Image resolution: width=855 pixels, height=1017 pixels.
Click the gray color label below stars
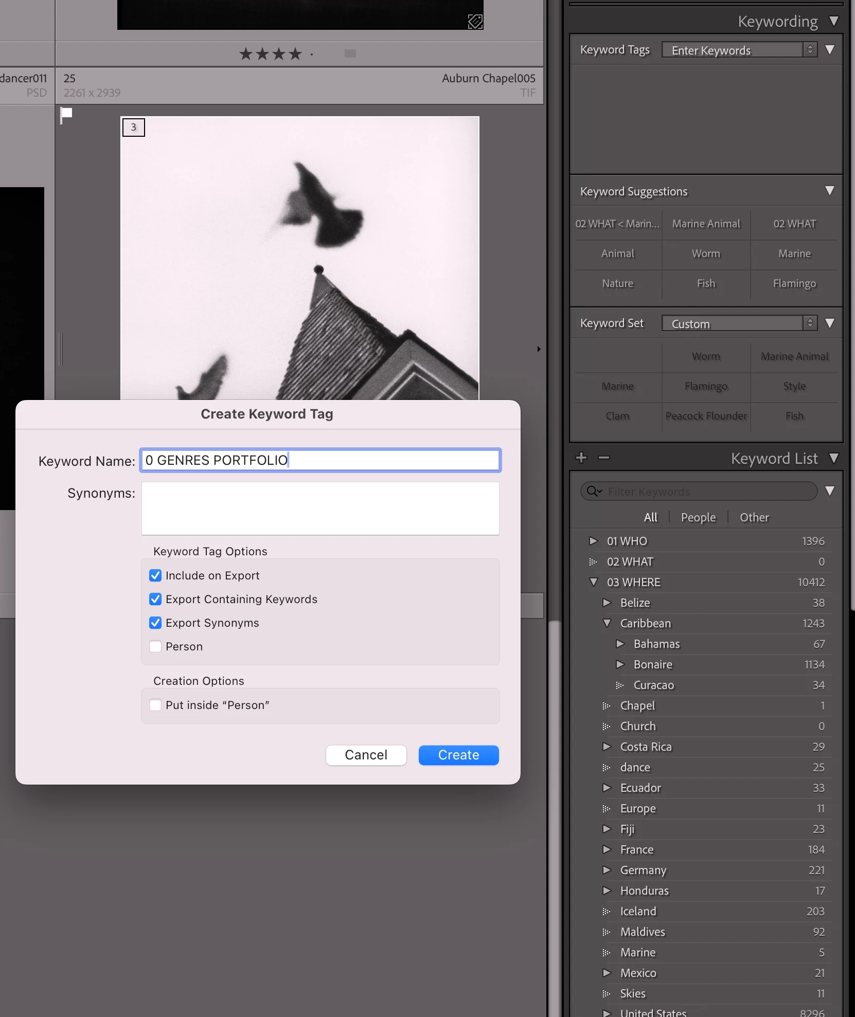pyautogui.click(x=350, y=53)
